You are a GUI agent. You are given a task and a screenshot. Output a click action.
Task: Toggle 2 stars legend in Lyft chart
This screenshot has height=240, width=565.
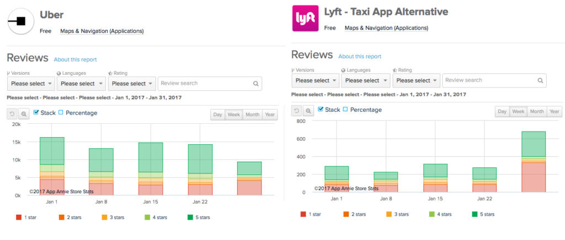(x=355, y=214)
